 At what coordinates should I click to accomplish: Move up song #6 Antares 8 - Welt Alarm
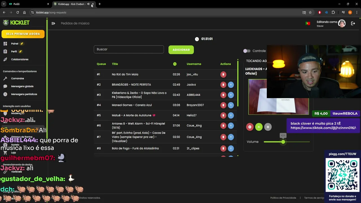231,125
